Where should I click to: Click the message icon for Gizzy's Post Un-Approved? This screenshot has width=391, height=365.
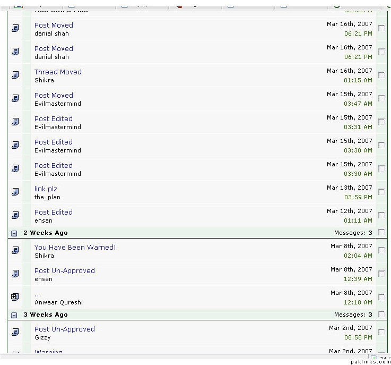(15, 332)
